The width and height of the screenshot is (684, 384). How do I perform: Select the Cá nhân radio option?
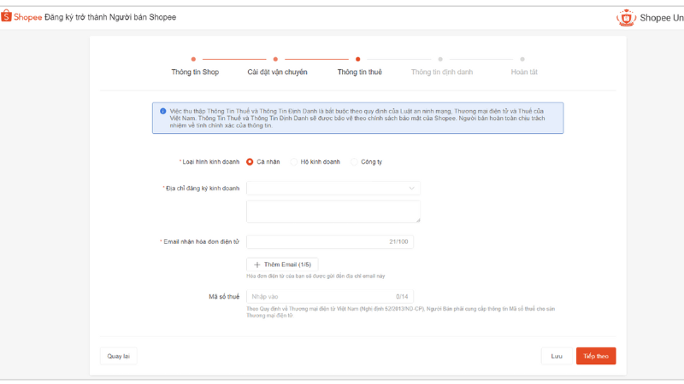(x=250, y=162)
